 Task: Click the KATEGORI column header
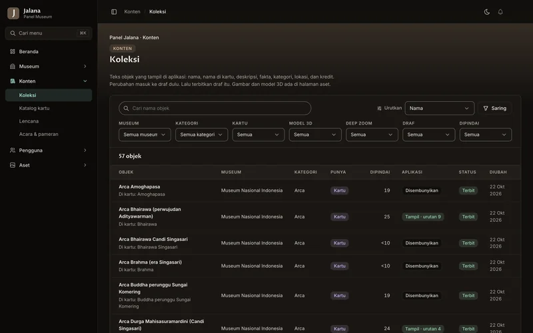[x=305, y=172]
